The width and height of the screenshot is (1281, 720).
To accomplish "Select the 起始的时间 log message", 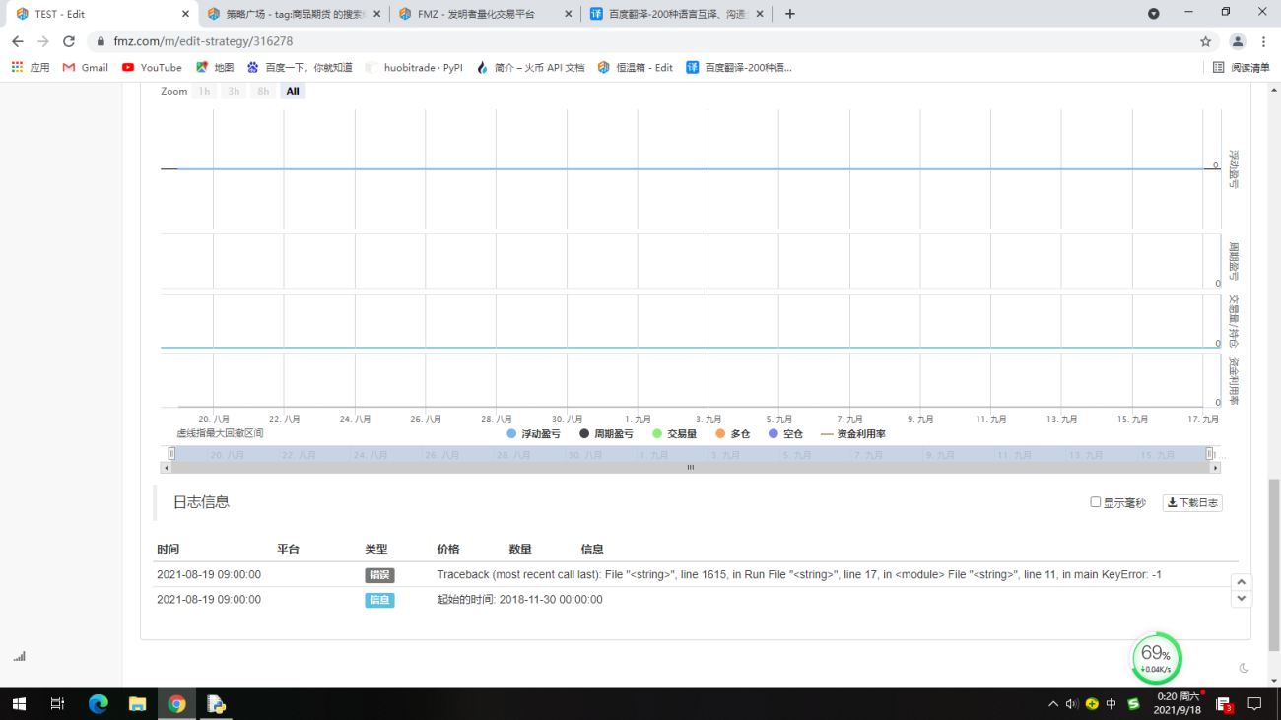I will 519,600.
